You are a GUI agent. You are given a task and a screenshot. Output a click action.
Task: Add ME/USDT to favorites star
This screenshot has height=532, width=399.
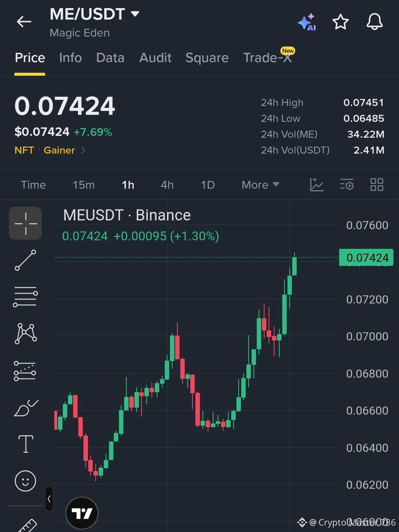(x=340, y=22)
